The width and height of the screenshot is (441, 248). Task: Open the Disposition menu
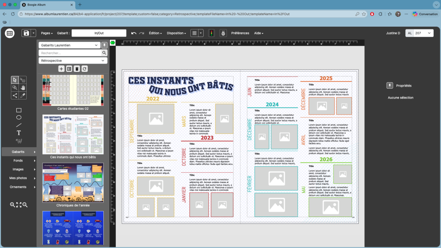[176, 33]
